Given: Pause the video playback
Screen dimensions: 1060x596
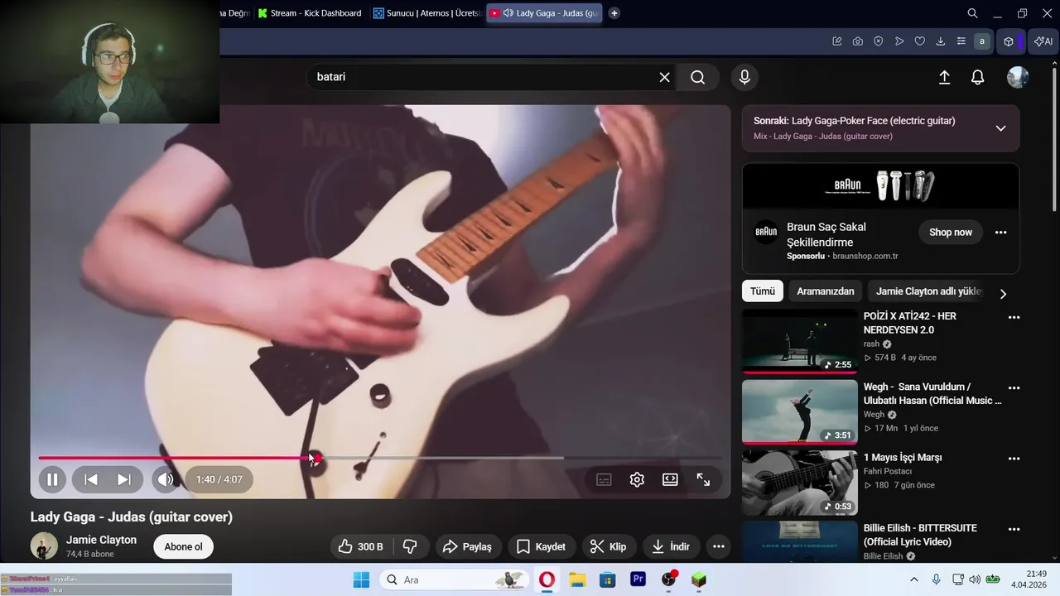Looking at the screenshot, I should coord(52,479).
